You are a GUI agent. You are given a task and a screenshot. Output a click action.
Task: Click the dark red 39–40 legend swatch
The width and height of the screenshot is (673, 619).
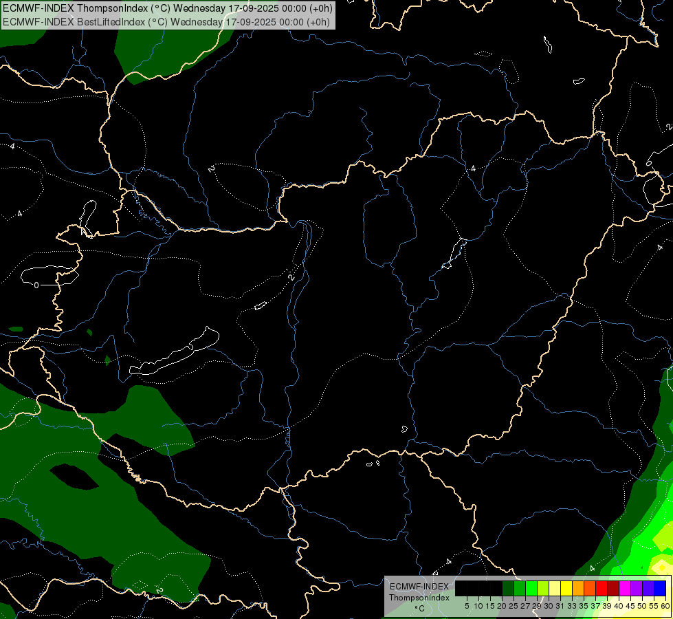613,588
